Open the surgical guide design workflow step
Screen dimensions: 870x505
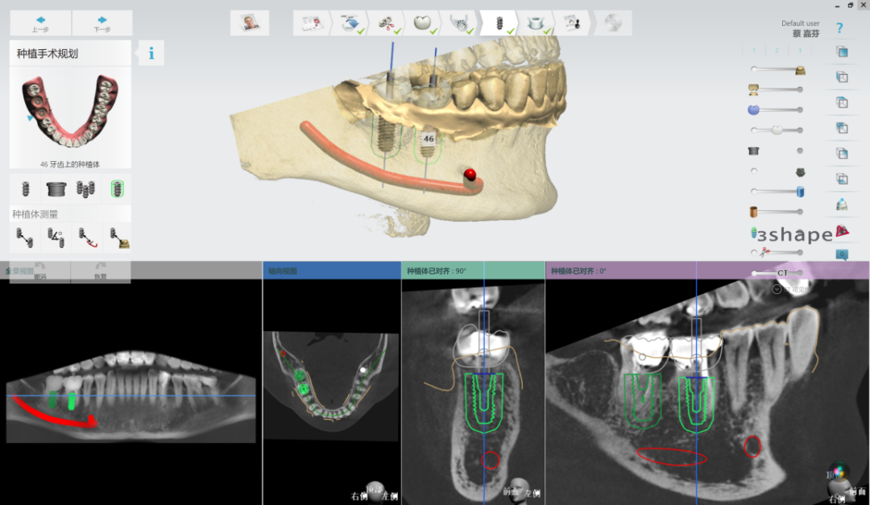click(x=535, y=23)
